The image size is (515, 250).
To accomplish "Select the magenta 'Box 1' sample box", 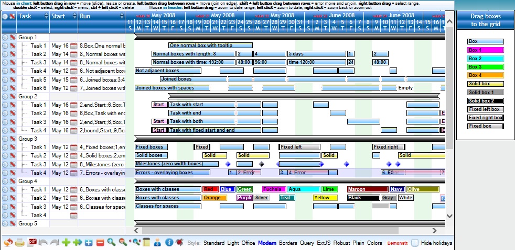I will pos(486,50).
